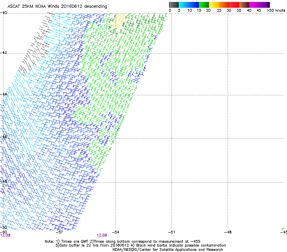The height and width of the screenshot is (252, 287).
Task: Click the longitude label '-51'
Action: pyautogui.click(x=171, y=232)
